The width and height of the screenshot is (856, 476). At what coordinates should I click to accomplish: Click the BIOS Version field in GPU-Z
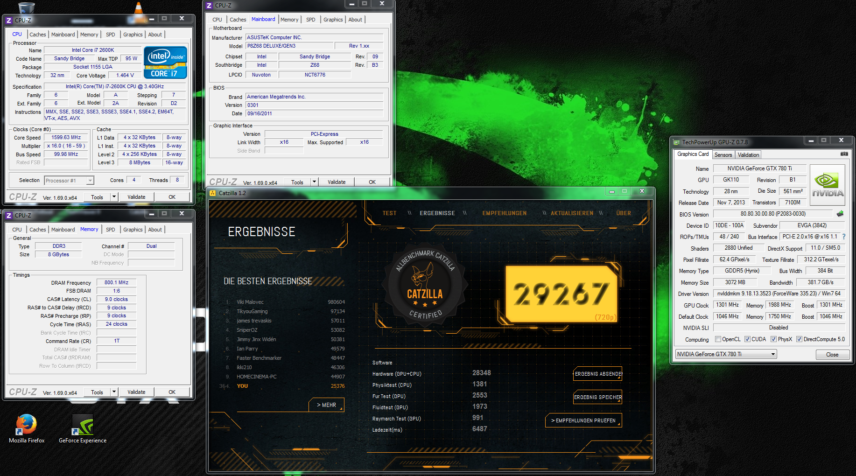tap(772, 214)
